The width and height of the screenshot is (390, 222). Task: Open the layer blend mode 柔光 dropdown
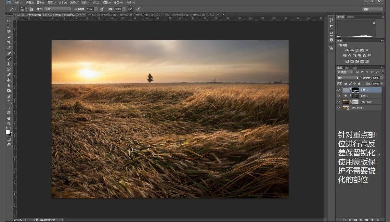(x=347, y=78)
